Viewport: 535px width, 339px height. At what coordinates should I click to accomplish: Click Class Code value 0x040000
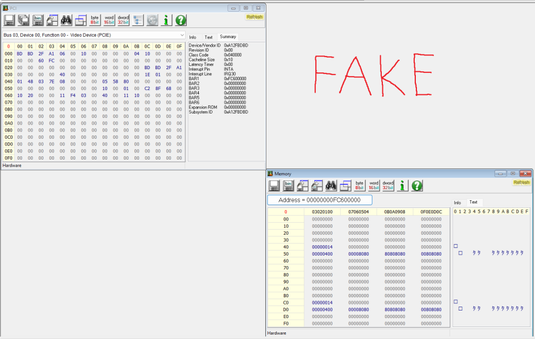tap(233, 55)
